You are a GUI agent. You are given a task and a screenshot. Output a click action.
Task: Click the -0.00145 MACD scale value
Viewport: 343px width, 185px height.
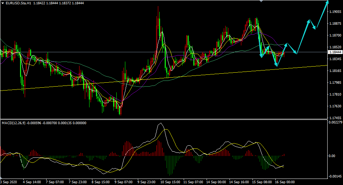pos(335,176)
